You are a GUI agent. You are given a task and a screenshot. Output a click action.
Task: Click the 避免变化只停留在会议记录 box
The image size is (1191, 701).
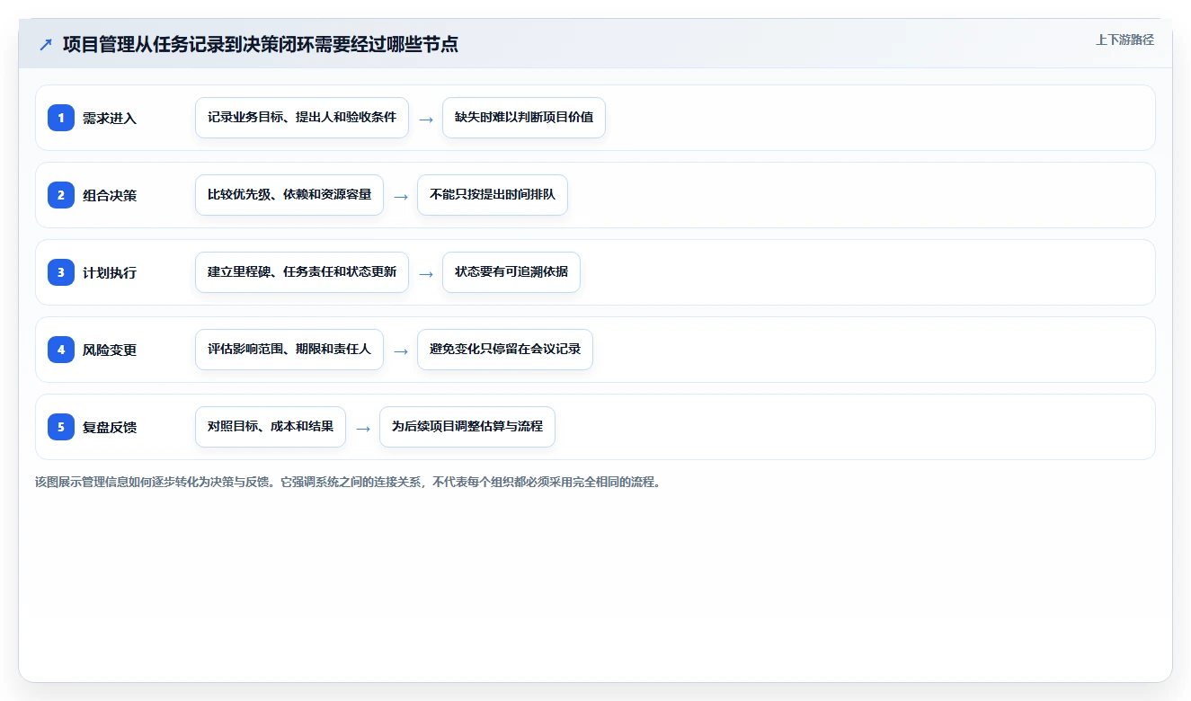[505, 350]
